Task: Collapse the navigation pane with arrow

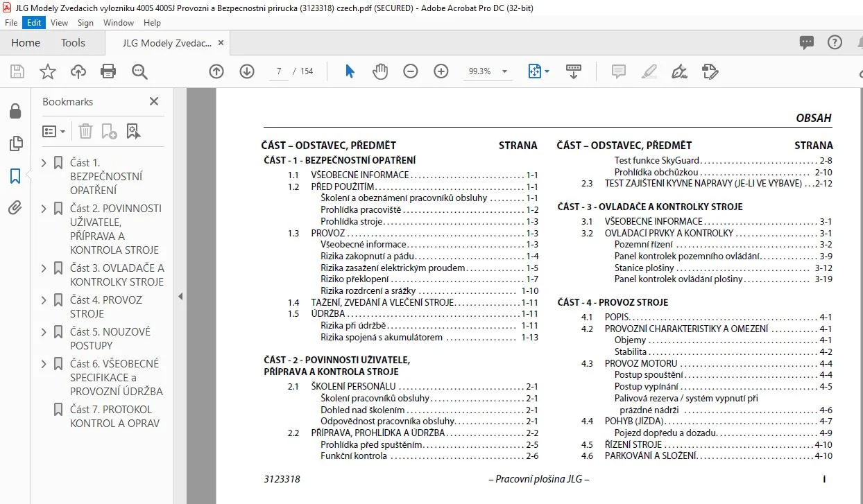Action: tap(180, 297)
